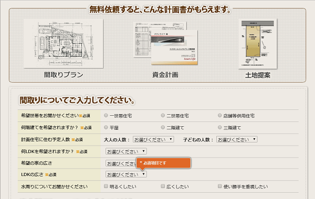Image resolution: width=315 pixels, height=199 pixels.
Task: Enable the 使い勝手を重視したい checkbox
Action: (x=220, y=186)
